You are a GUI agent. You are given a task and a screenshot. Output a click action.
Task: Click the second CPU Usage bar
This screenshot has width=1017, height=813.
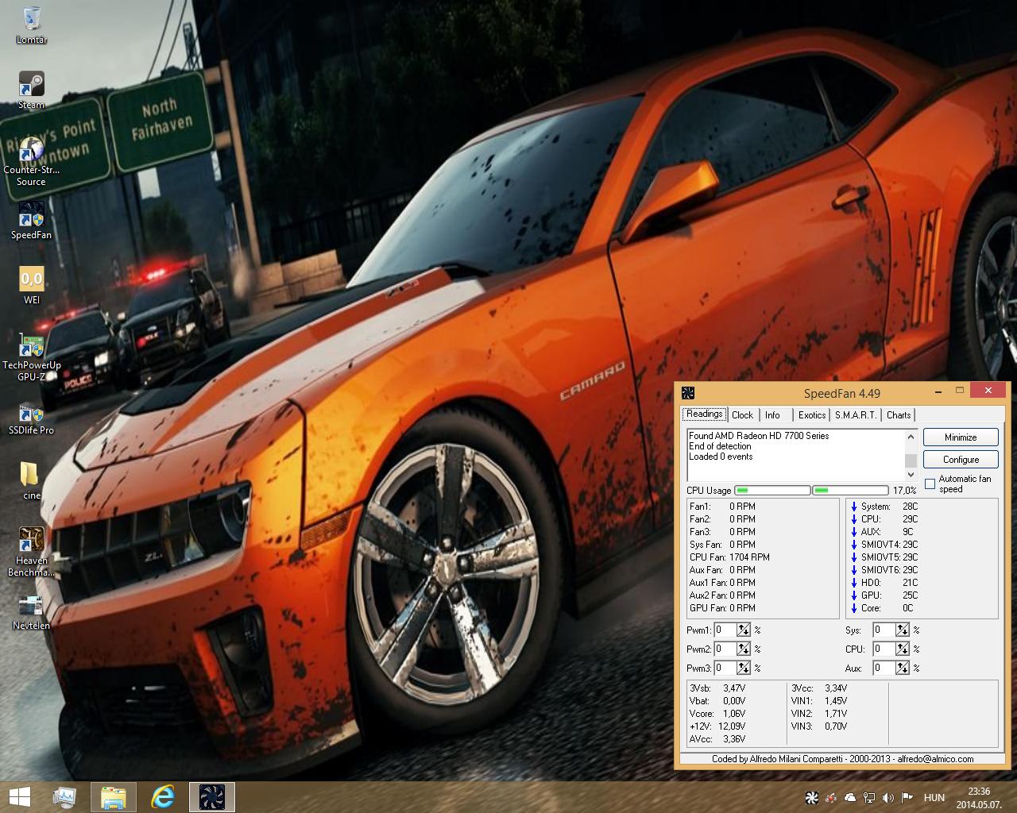click(850, 491)
